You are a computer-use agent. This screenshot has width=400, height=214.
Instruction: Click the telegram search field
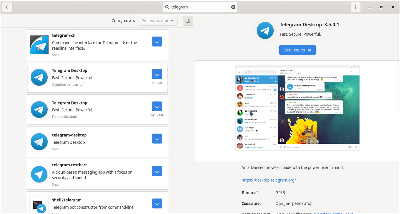click(x=200, y=7)
